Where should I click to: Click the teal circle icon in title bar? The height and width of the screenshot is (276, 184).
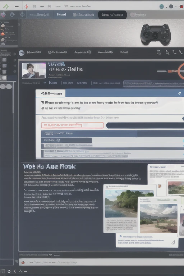pos(161,6)
